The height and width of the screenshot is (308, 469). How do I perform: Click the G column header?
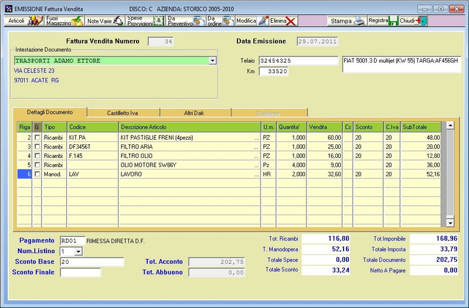pos(37,127)
